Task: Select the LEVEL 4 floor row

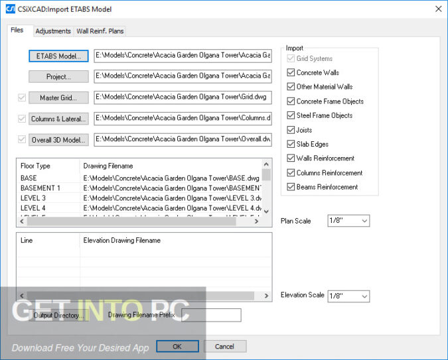Action: 139,208
